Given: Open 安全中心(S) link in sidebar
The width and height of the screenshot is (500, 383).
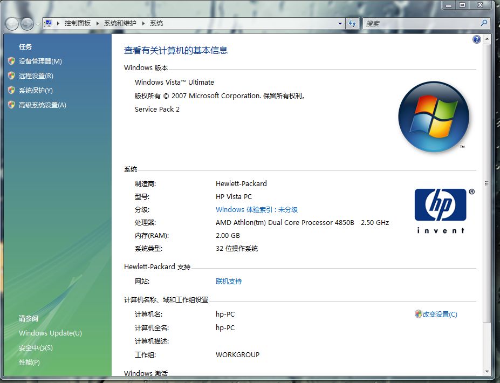Looking at the screenshot, I should [36, 348].
